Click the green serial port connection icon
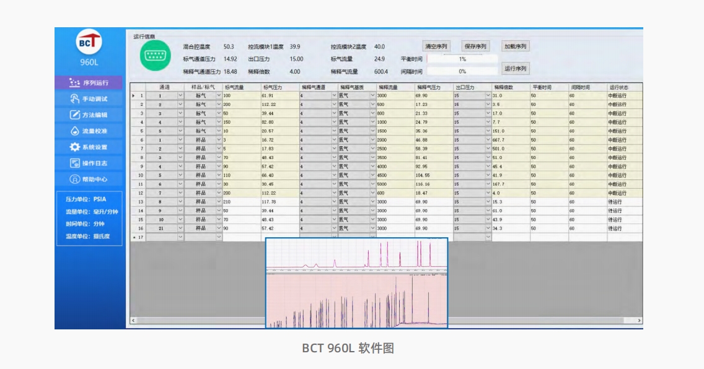Screen dimensions: 704x369 coord(156,56)
